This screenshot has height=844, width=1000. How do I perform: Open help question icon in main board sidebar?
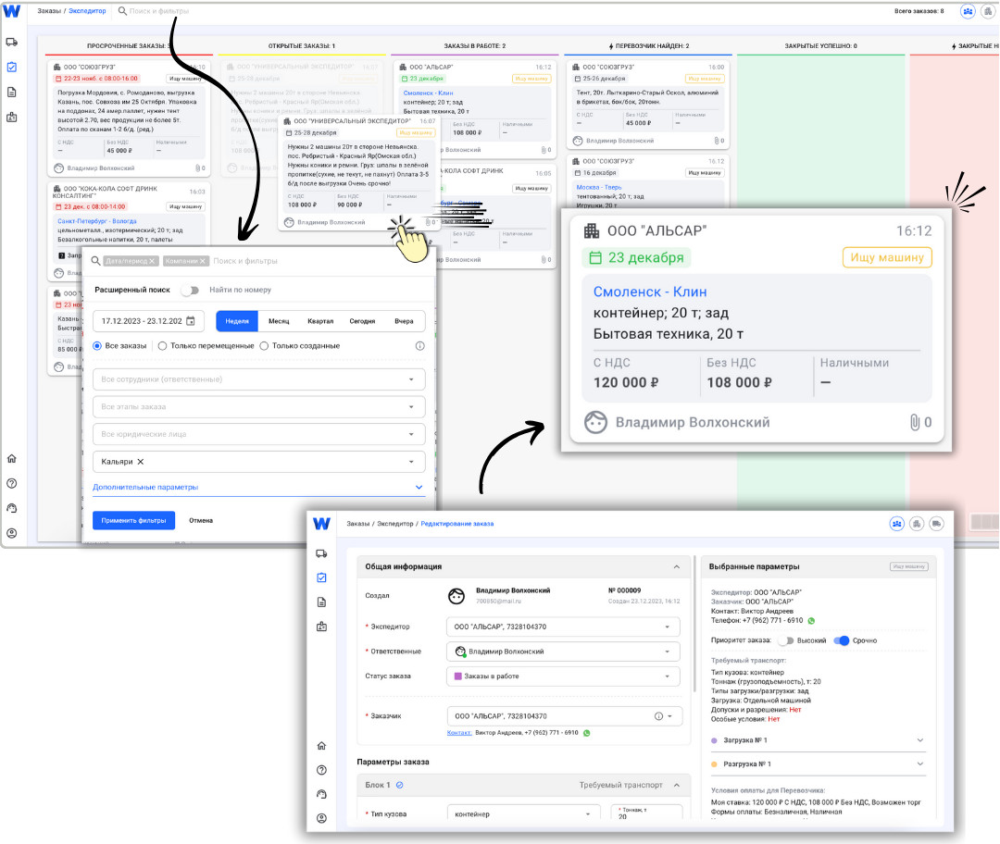click(11, 483)
